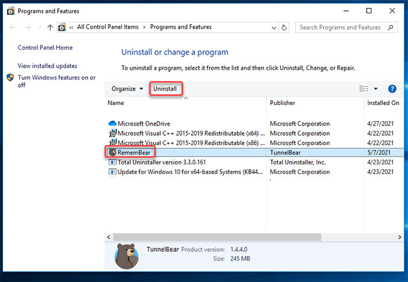Screen dimensions: 408x282
Task: Open the Organize menu
Action: [127, 89]
